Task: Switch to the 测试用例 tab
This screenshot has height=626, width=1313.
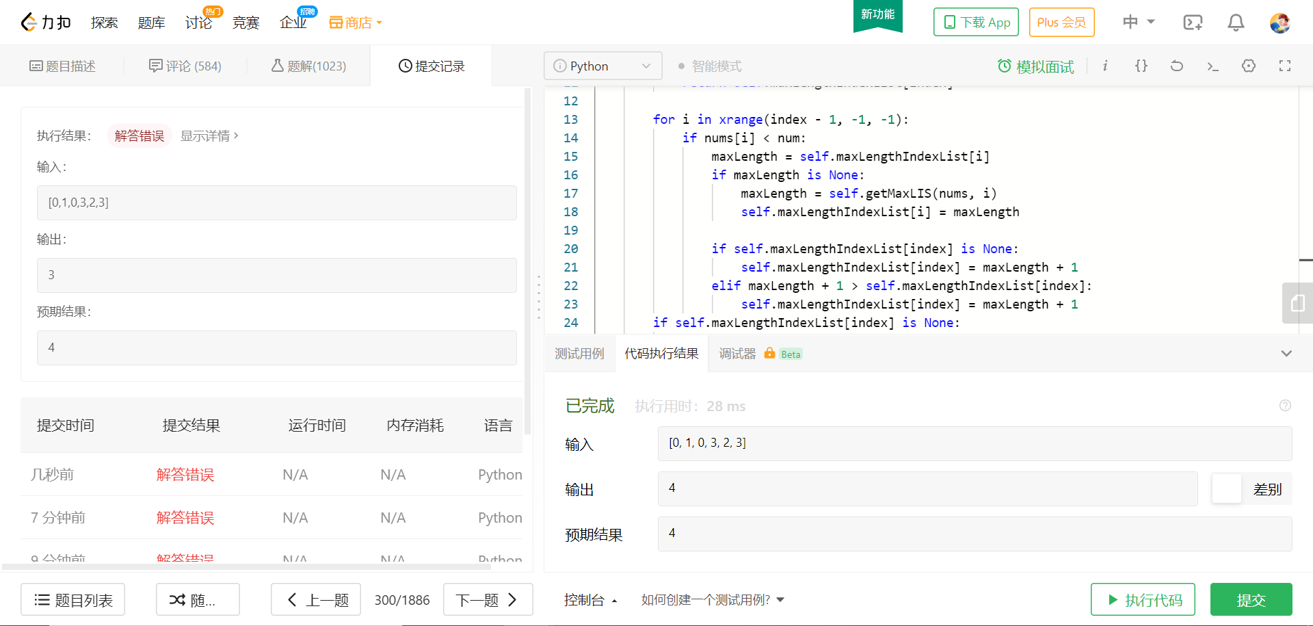Action: (579, 354)
